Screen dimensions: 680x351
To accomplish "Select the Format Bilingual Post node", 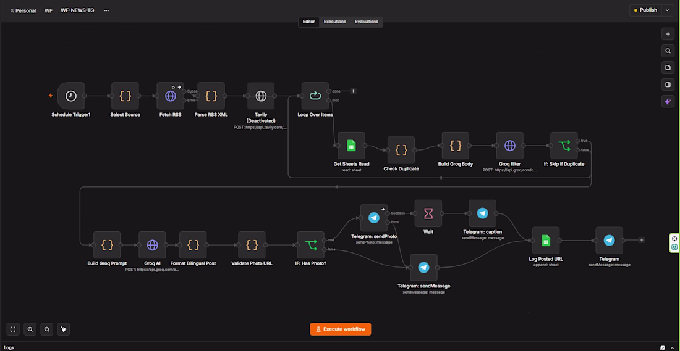I will [x=193, y=245].
